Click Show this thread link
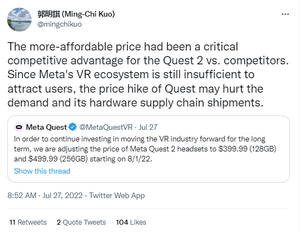The width and height of the screenshot is (300, 238). [x=42, y=171]
